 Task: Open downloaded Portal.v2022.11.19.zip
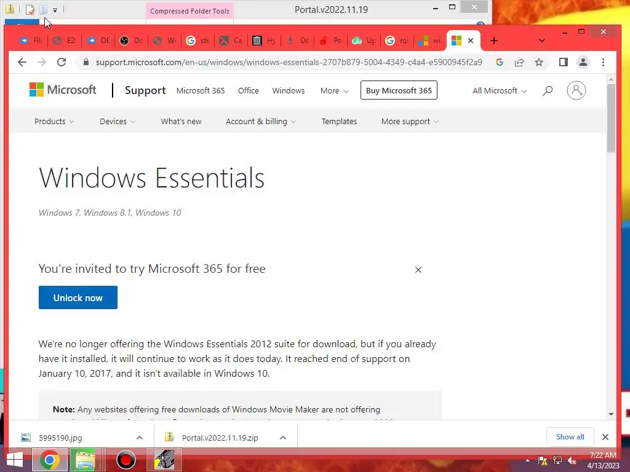[220, 438]
